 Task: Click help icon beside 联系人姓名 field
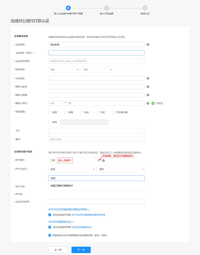(148, 87)
